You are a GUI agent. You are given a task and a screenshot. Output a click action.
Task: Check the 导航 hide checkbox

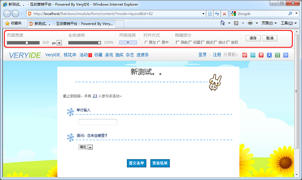click(178, 42)
